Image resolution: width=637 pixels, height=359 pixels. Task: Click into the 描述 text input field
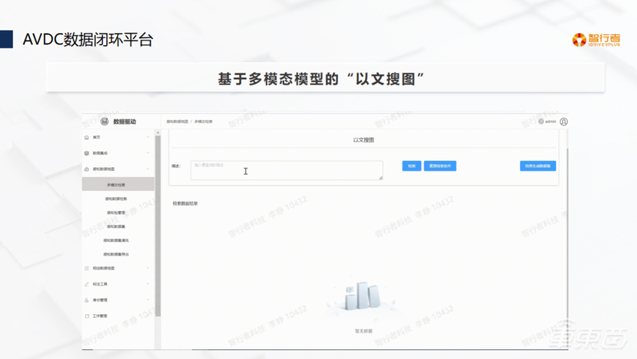click(x=286, y=170)
